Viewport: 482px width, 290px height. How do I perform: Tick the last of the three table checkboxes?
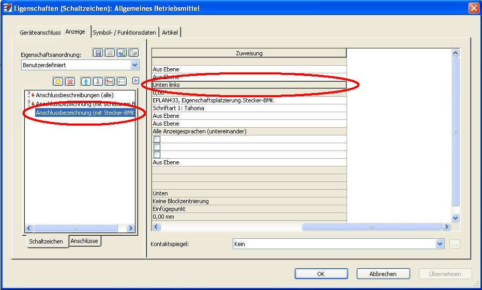(157, 155)
